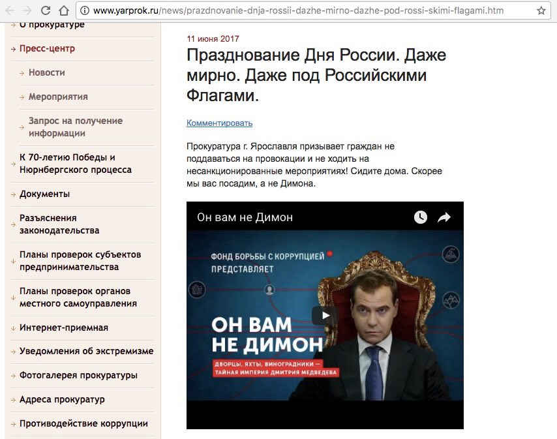Viewport: 557px width, 439px height.
Task: Expand the 'Интернет-приемная' section
Action: [x=64, y=327]
